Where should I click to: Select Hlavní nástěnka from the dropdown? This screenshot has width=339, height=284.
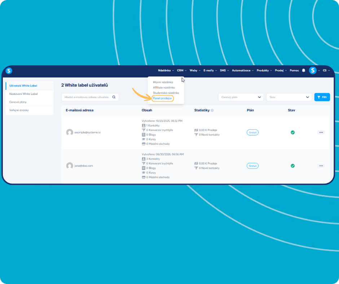click(x=163, y=82)
